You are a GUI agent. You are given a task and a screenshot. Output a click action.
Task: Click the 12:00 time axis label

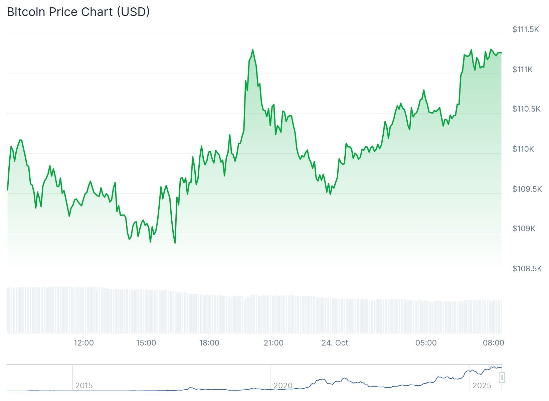coord(83,343)
